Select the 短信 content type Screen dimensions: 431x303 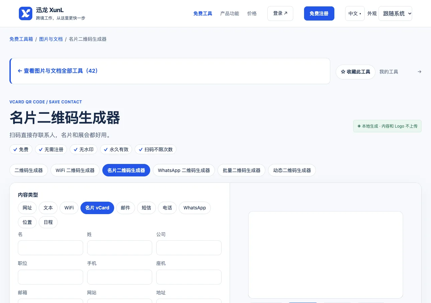[146, 208]
